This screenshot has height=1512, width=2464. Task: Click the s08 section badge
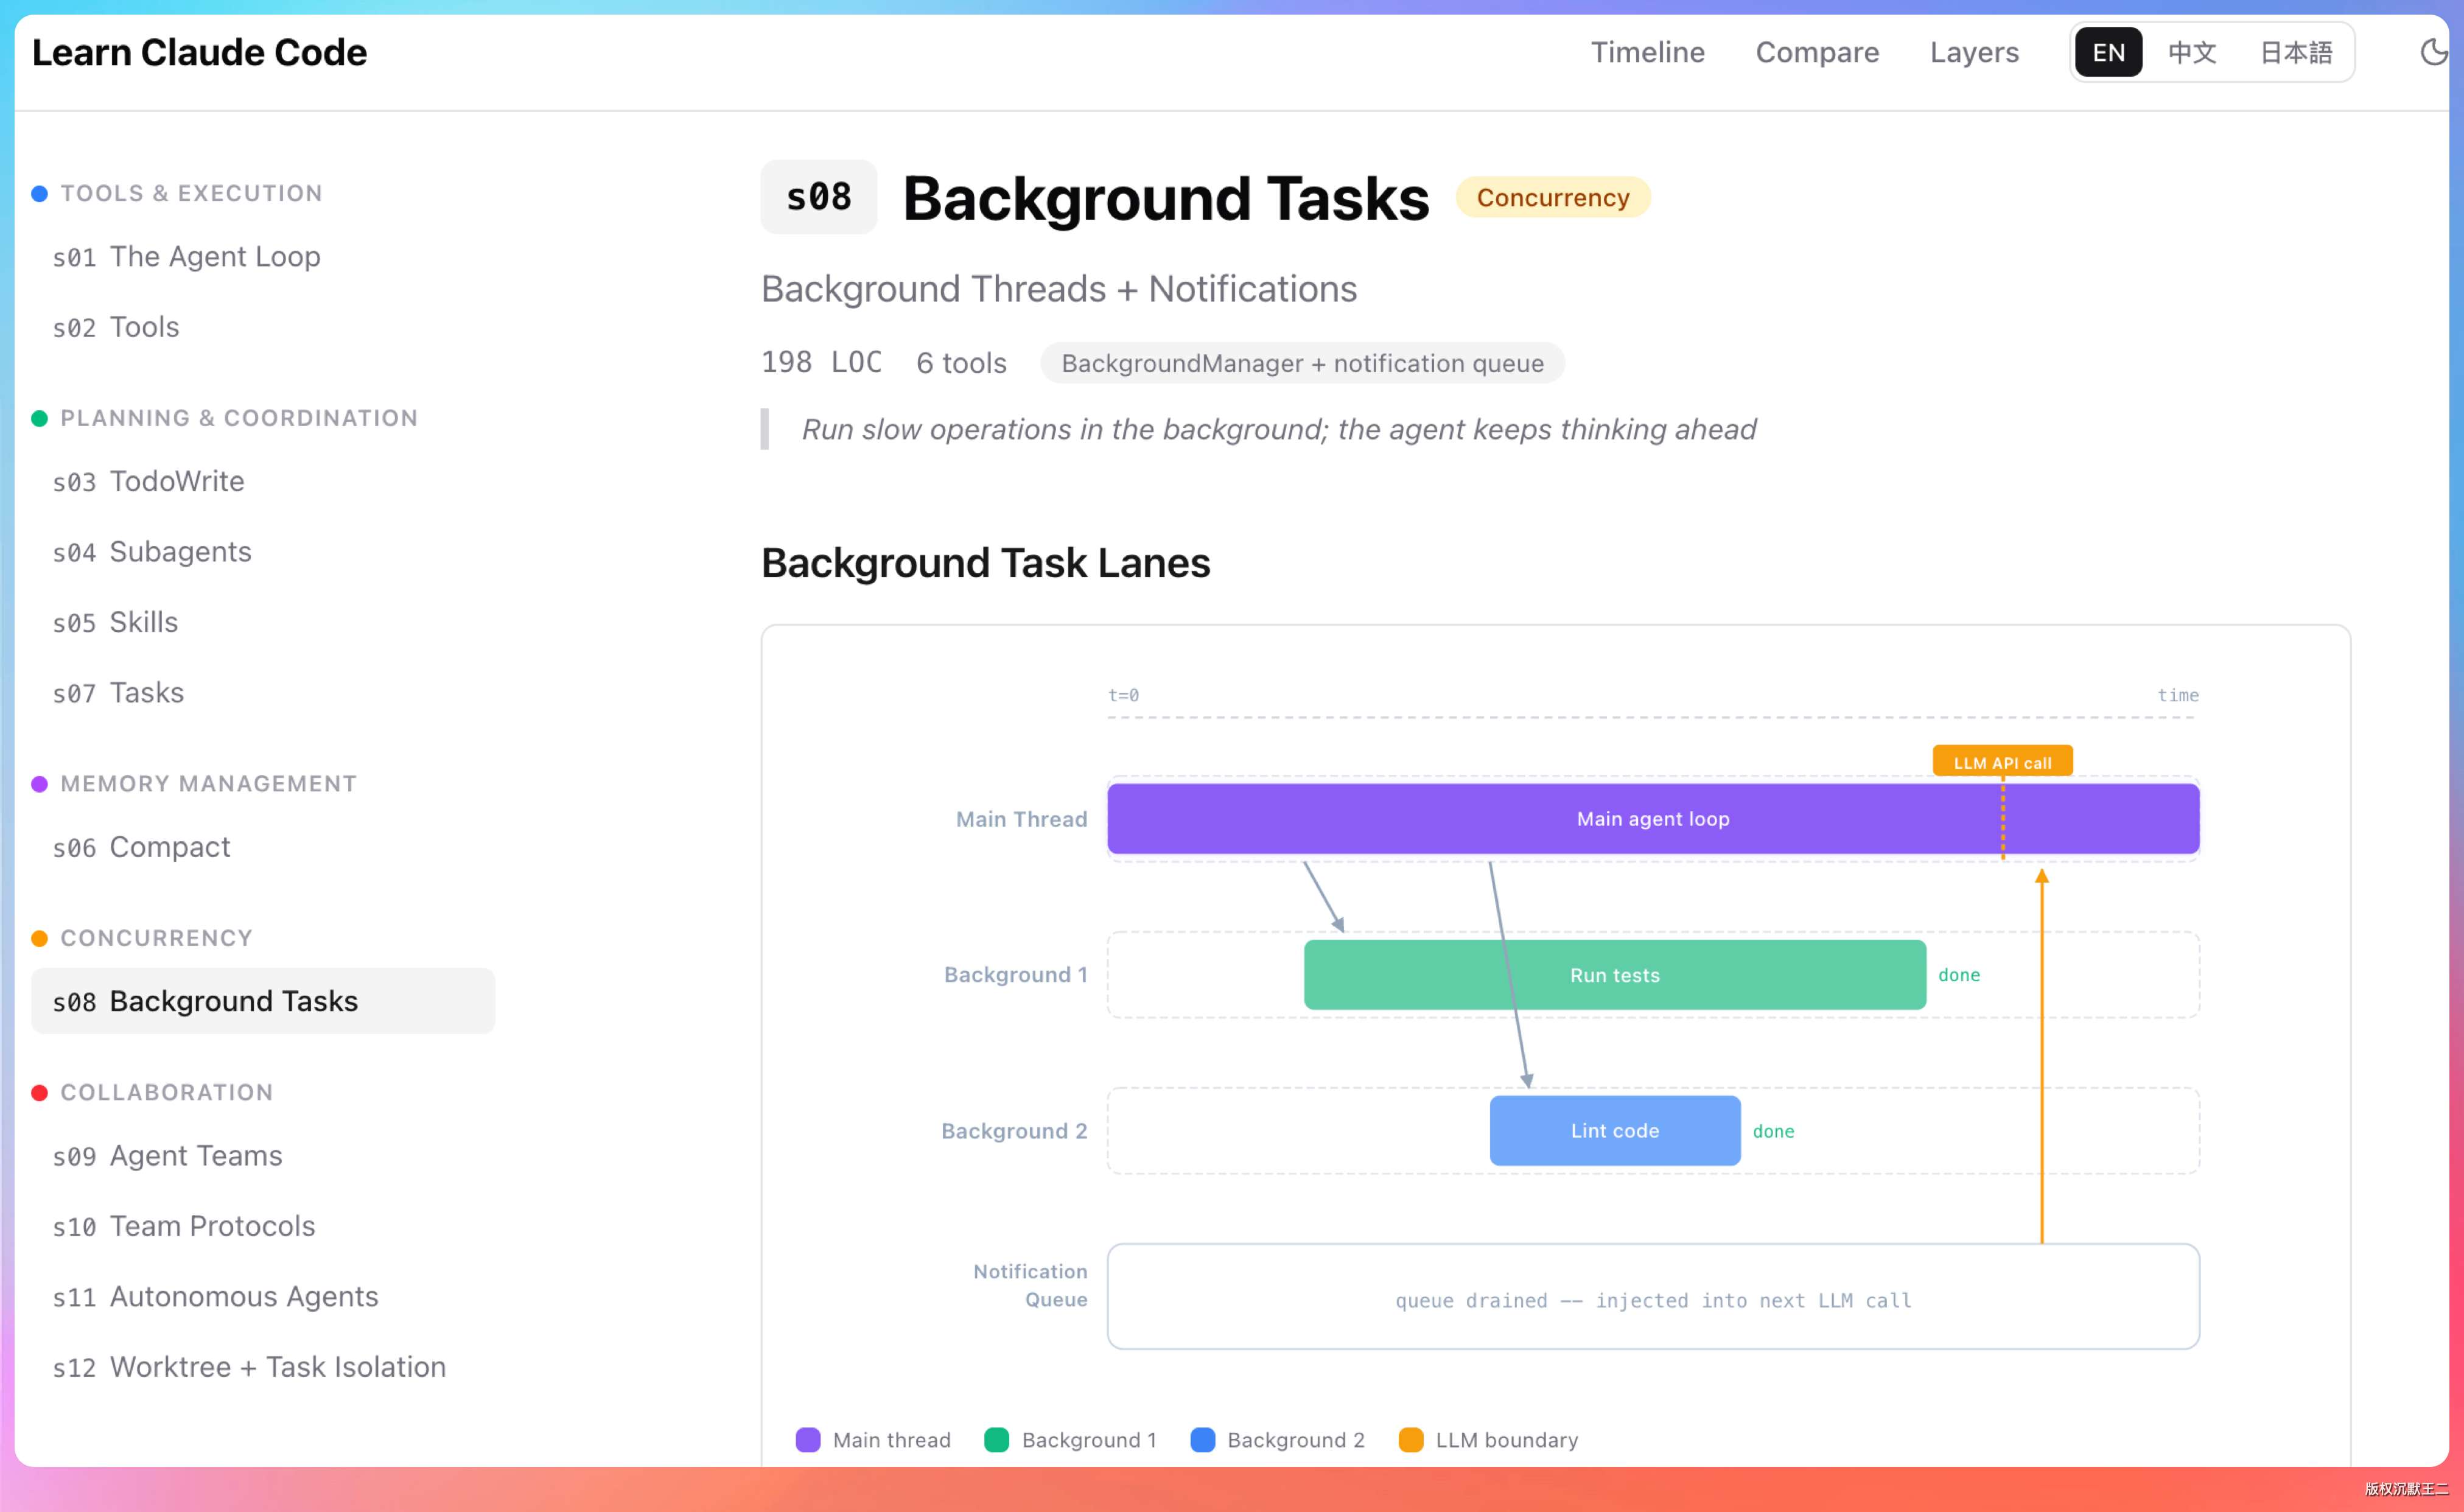point(818,197)
